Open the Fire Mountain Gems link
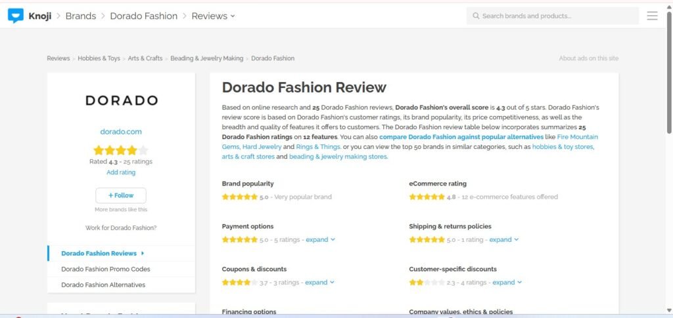Viewport: 673px width, 318px height. coord(410,142)
